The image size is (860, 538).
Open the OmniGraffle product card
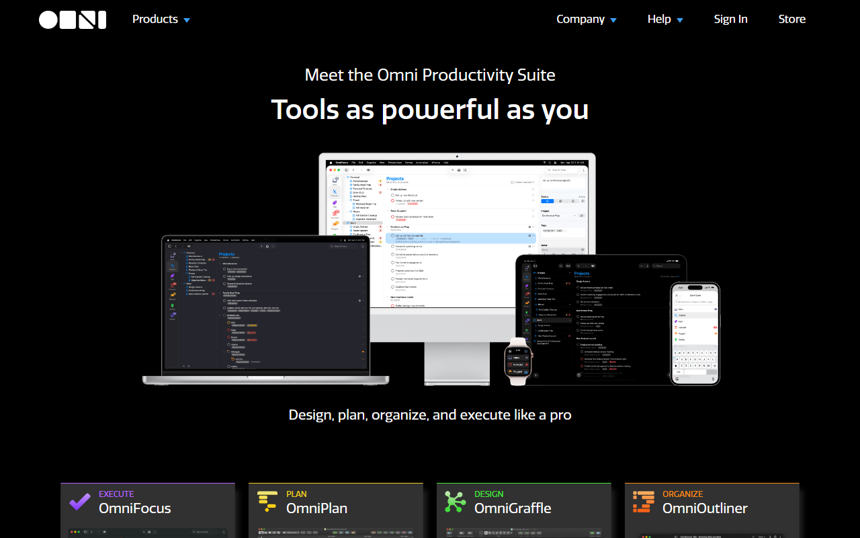(x=524, y=510)
